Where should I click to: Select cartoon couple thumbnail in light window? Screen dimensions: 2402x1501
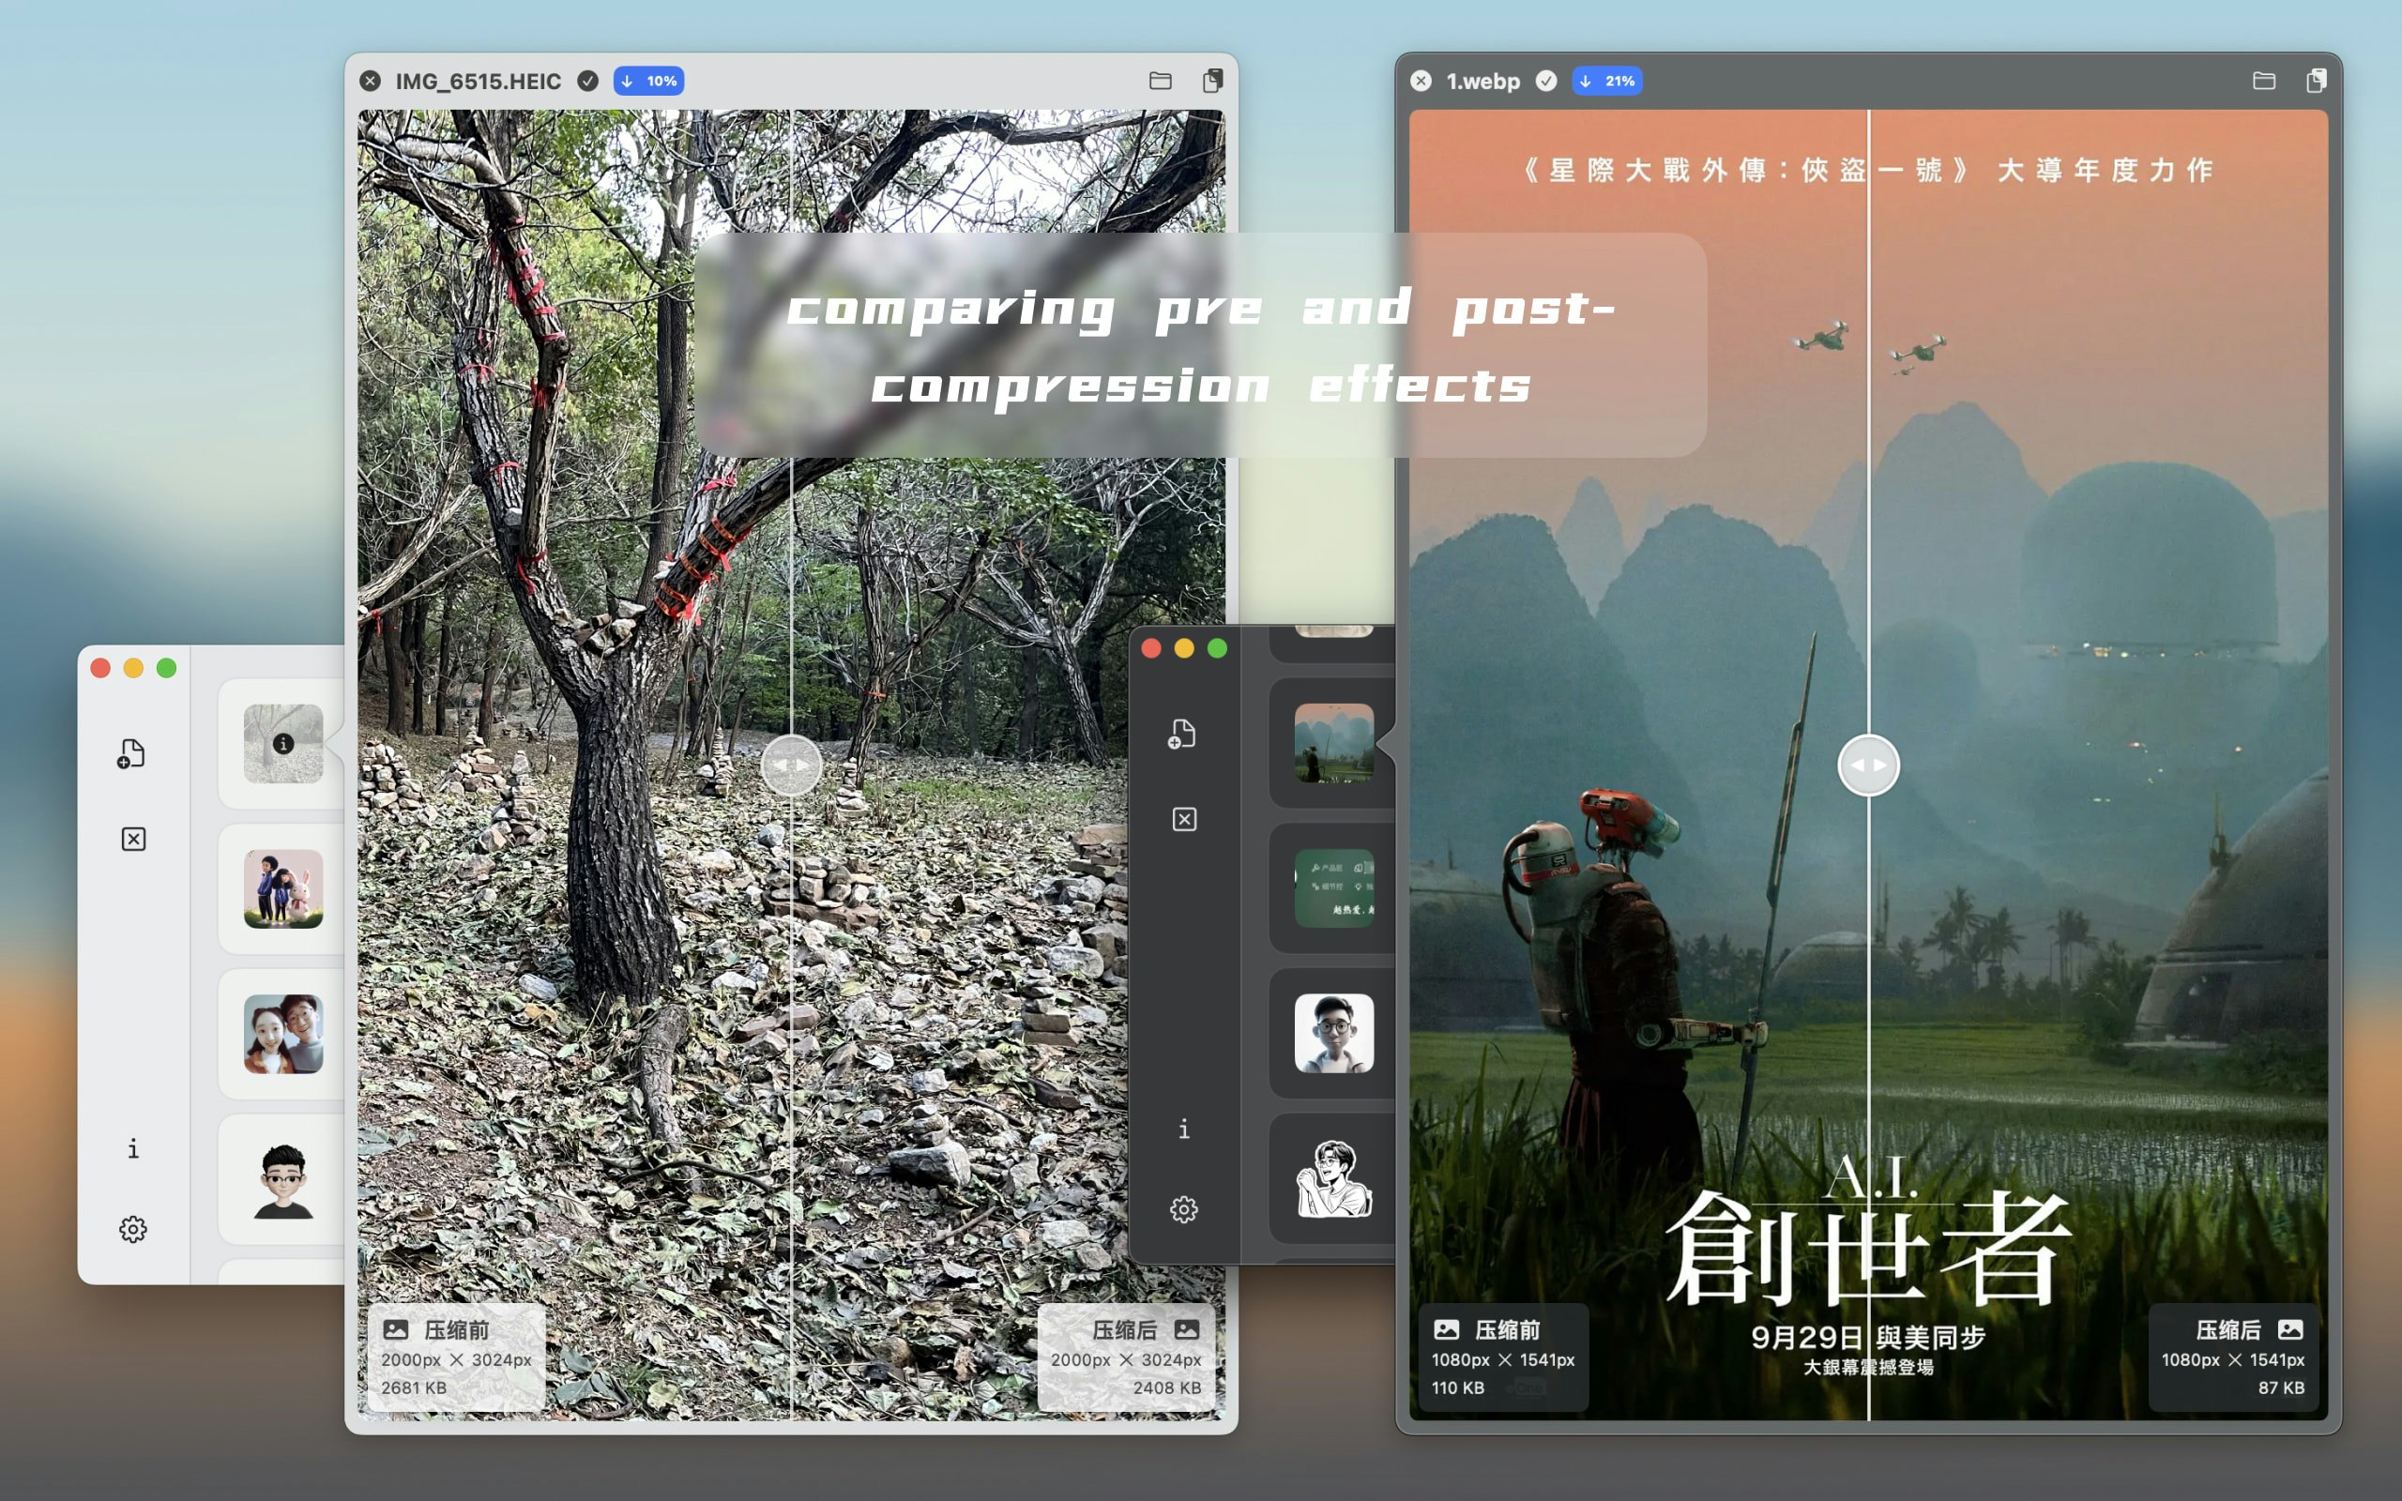pyautogui.click(x=284, y=1034)
